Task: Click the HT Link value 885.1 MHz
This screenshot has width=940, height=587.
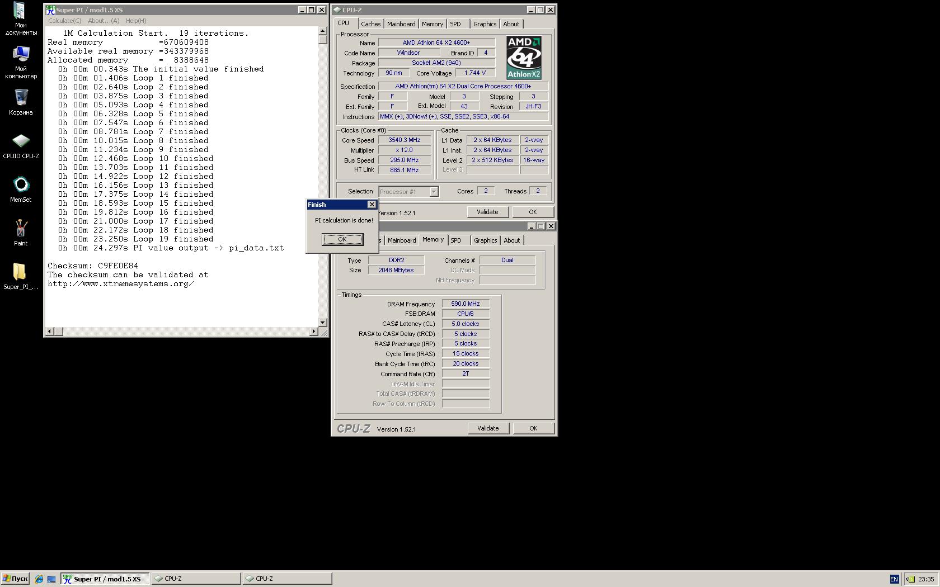Action: pyautogui.click(x=404, y=170)
